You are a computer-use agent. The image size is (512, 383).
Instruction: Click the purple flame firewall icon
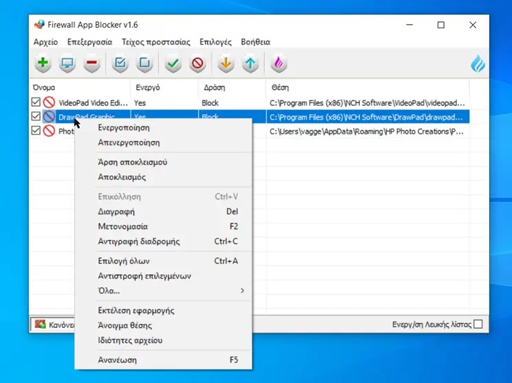coord(279,63)
